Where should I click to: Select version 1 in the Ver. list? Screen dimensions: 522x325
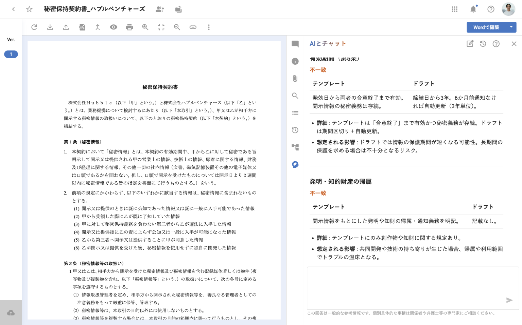coord(11,54)
